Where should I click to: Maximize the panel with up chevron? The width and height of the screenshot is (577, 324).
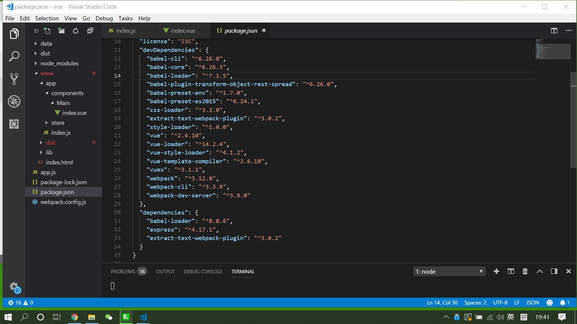tap(540, 271)
